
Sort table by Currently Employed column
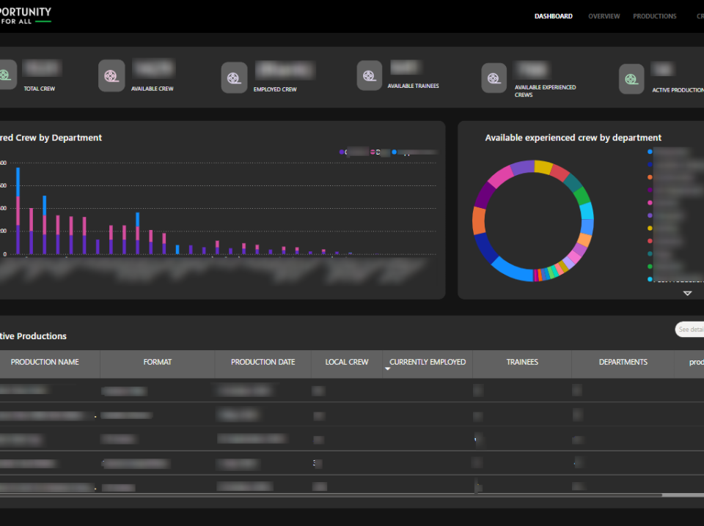click(x=428, y=362)
